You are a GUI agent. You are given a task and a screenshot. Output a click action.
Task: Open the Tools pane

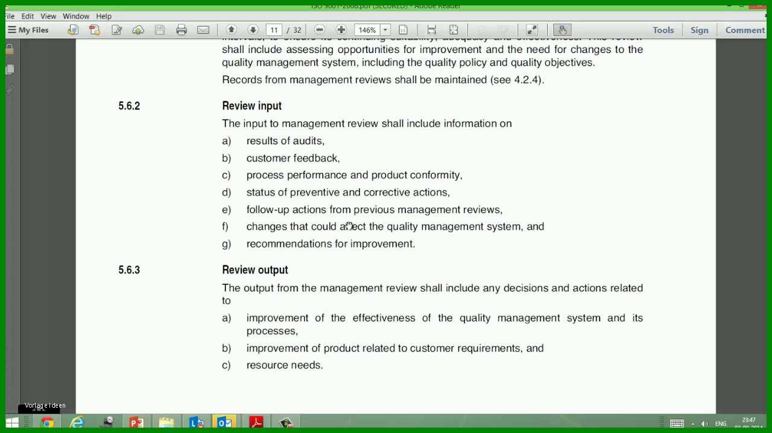[663, 30]
